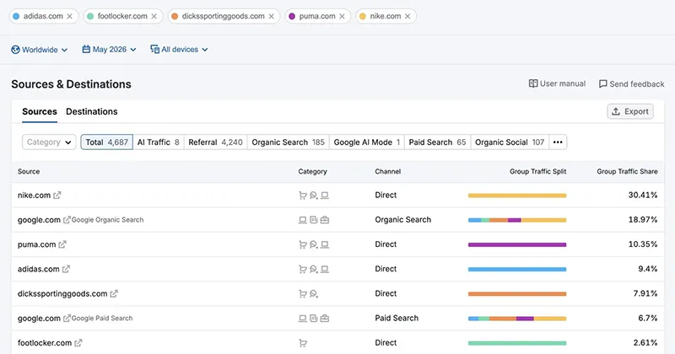Click the speech bubble icon for feedback

point(603,84)
